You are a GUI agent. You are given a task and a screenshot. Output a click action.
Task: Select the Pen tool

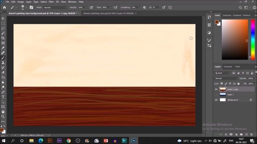click(3, 92)
